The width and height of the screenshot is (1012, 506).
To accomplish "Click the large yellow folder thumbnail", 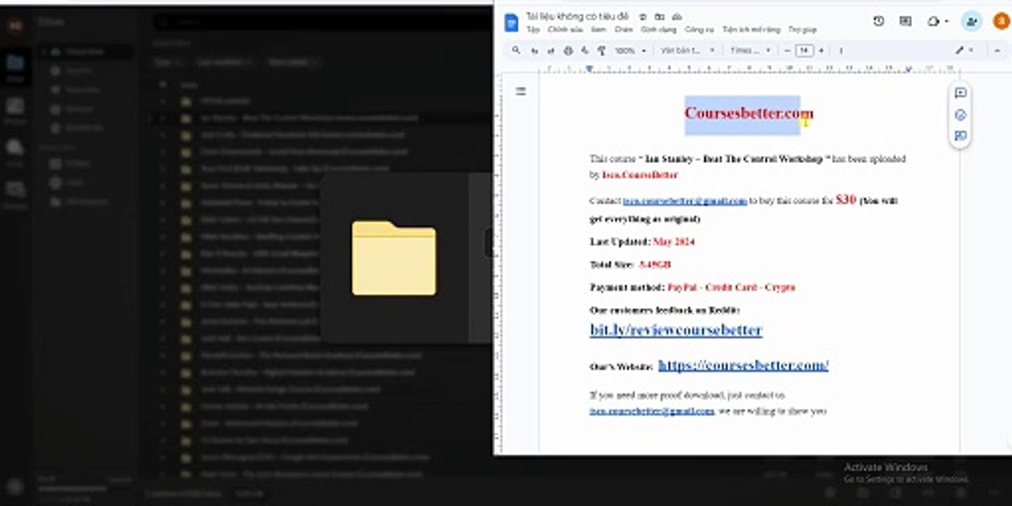I will (394, 258).
